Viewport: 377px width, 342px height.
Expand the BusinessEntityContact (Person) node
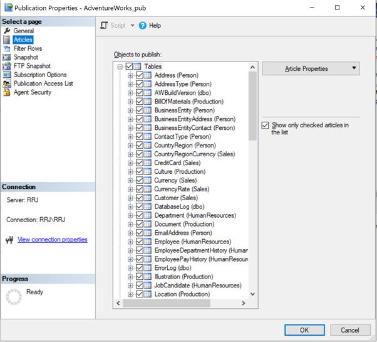pyautogui.click(x=130, y=128)
